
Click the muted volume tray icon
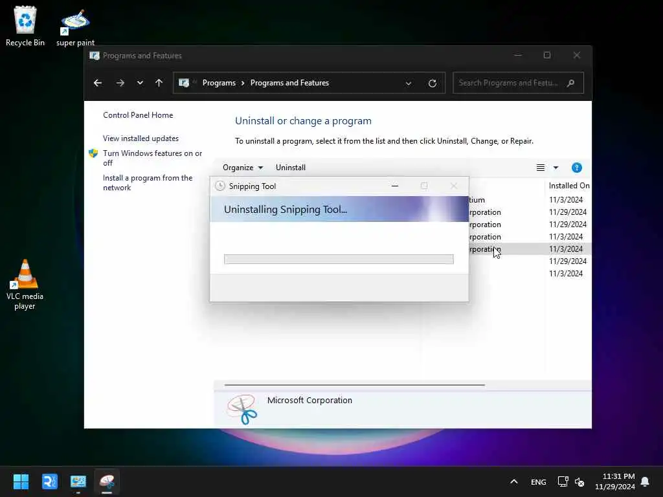579,482
